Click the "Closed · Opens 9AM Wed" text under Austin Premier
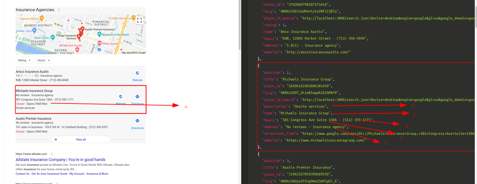The width and height of the screenshot is (477, 184). tap(31, 132)
